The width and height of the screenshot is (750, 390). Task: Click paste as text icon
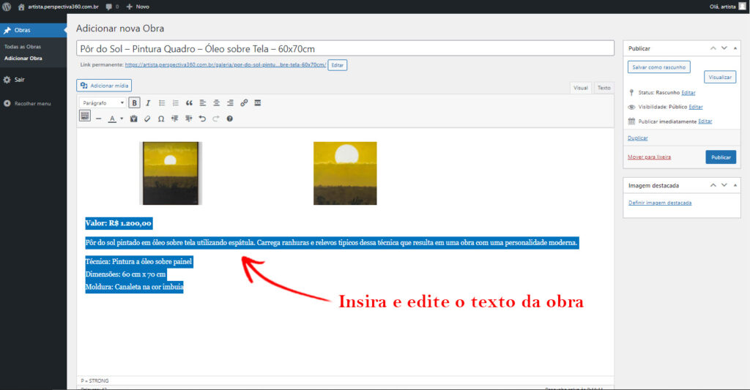133,119
